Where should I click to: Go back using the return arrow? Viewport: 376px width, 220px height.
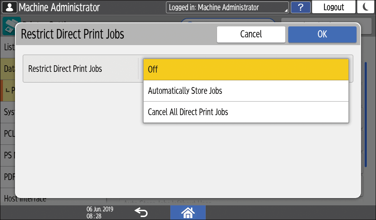click(x=141, y=212)
